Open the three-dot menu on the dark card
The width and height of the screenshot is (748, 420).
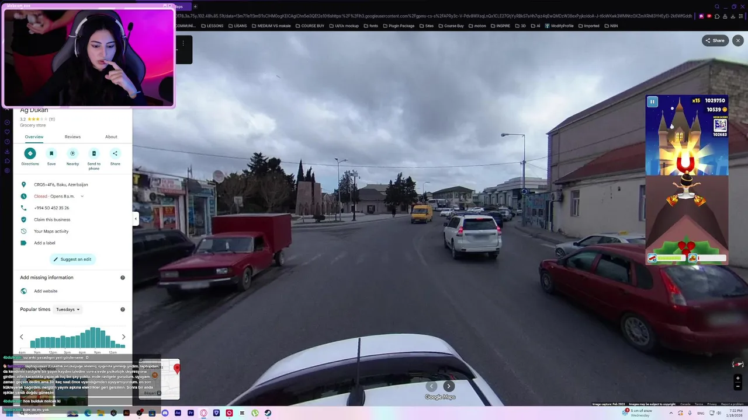183,43
